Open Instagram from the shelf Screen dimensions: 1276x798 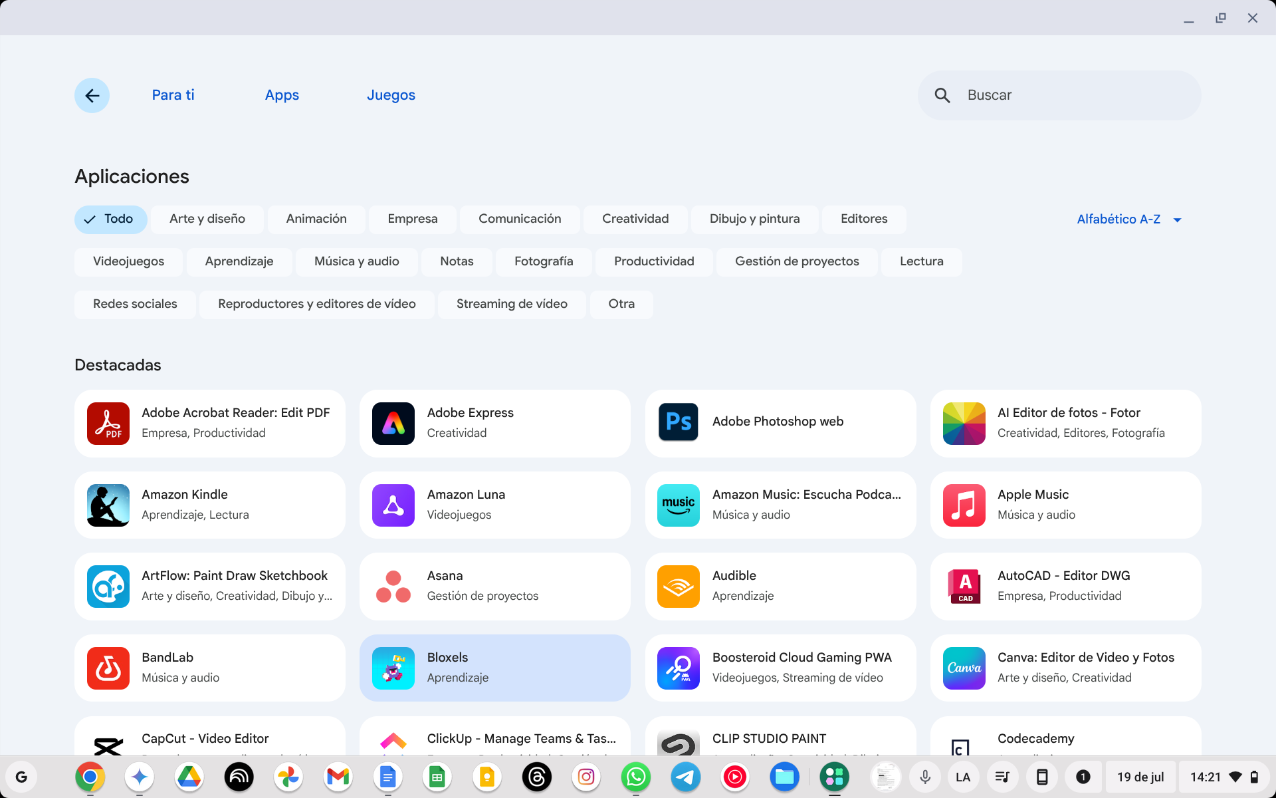(x=586, y=777)
